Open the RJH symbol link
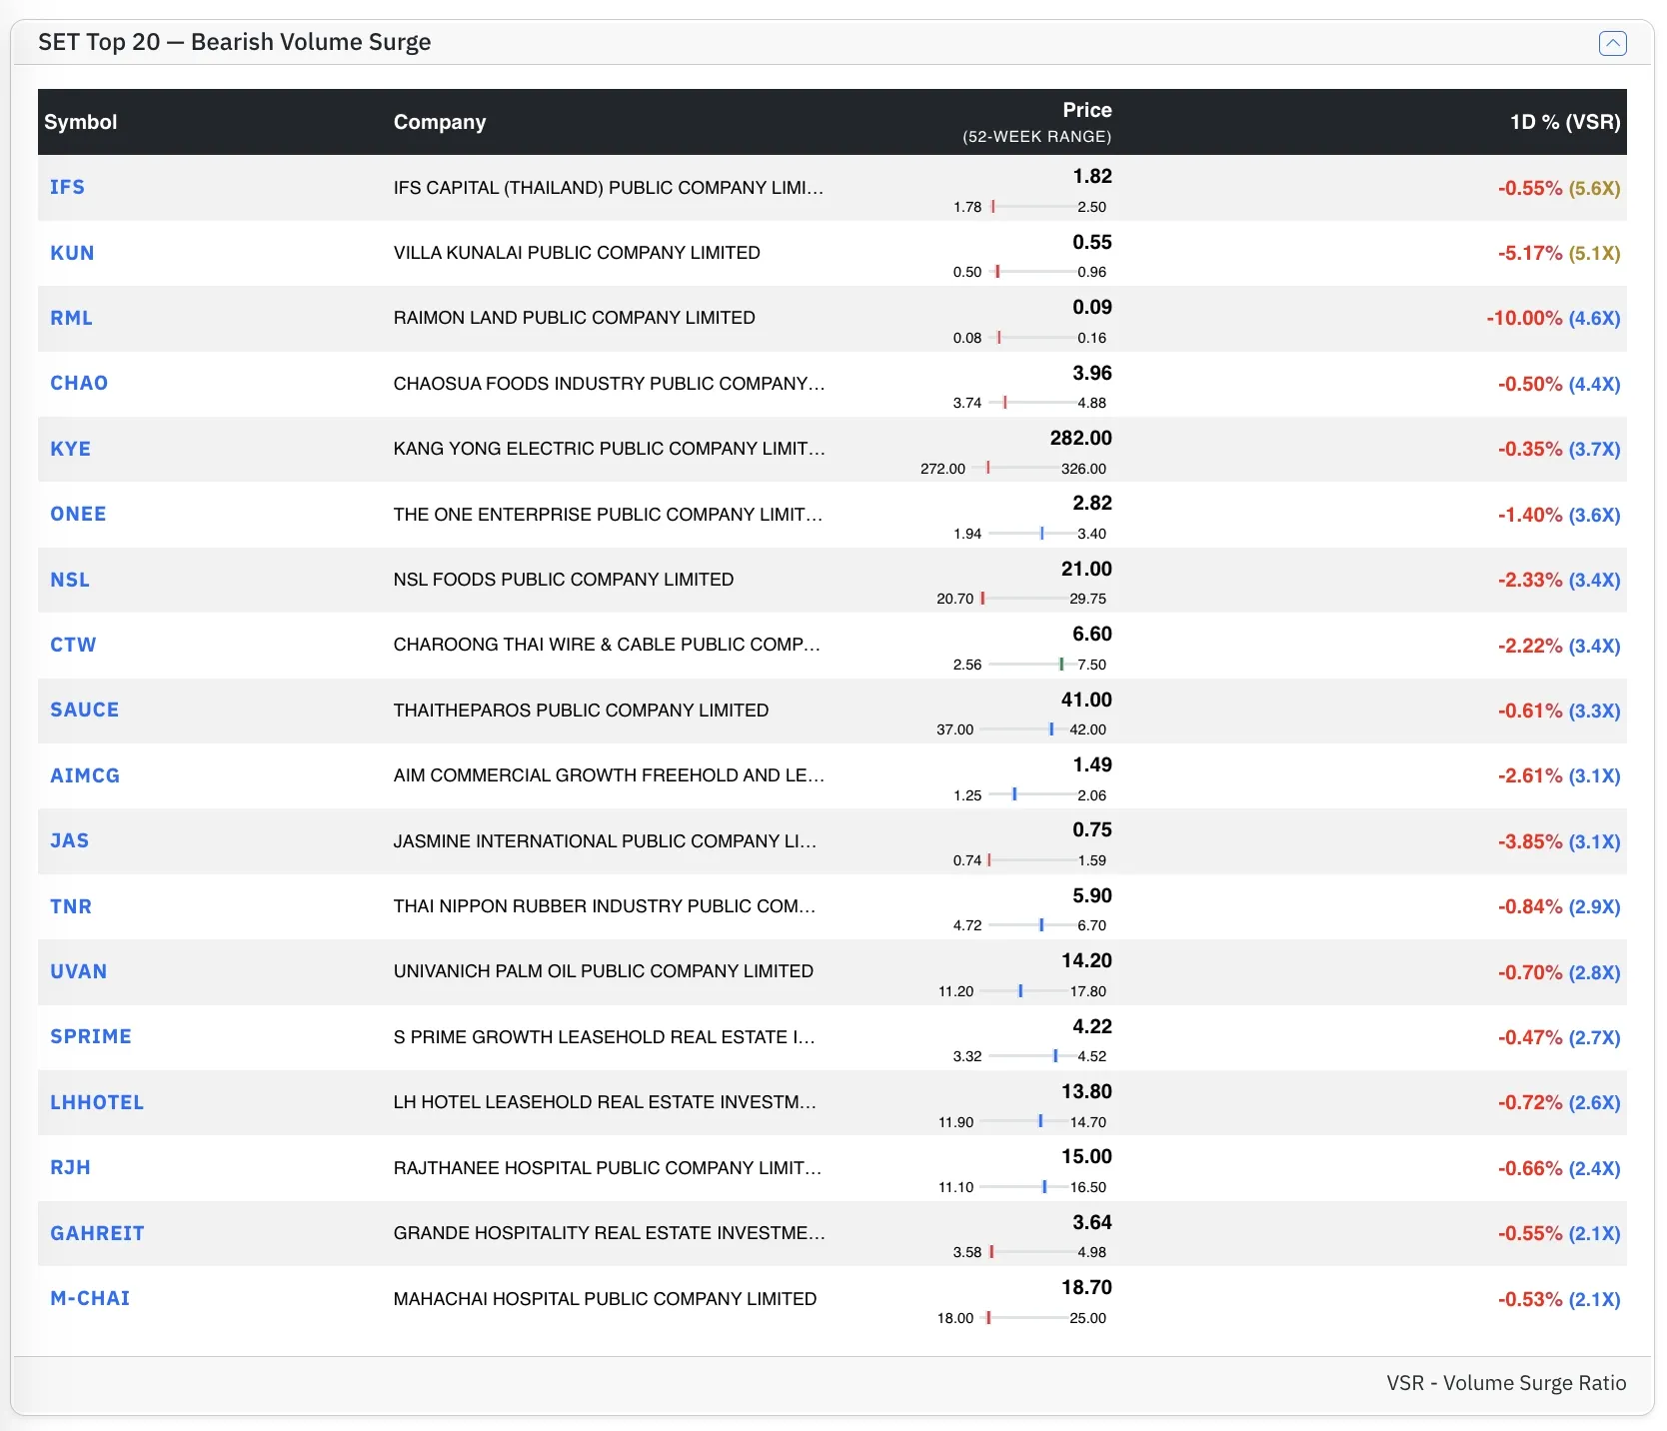Screen dimensions: 1667x1431 70,1167
